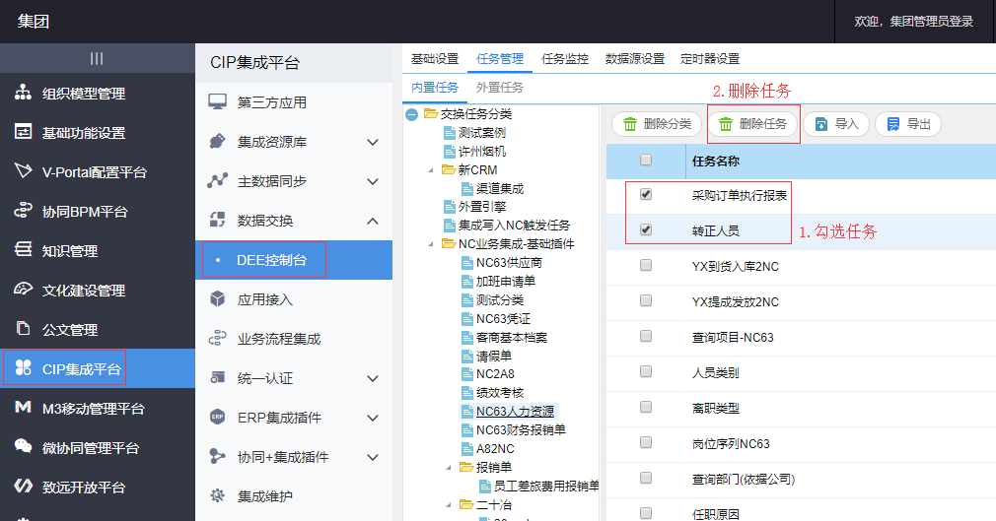Open the DEE控制台 menu item
Image resolution: width=996 pixels, height=521 pixels.
[x=294, y=260]
